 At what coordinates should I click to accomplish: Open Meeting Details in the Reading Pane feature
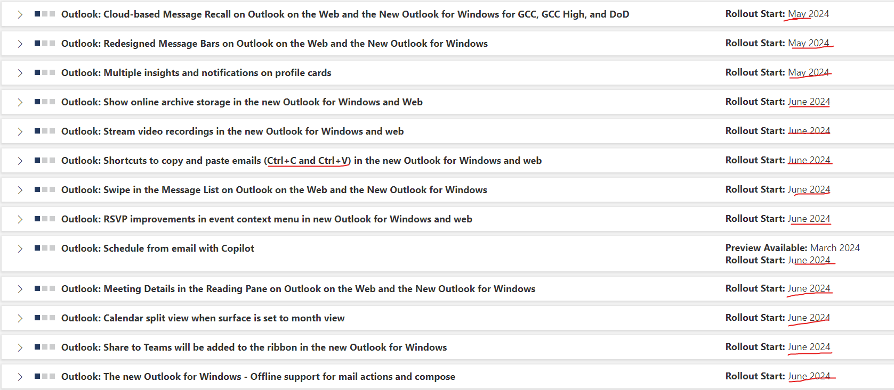(299, 288)
